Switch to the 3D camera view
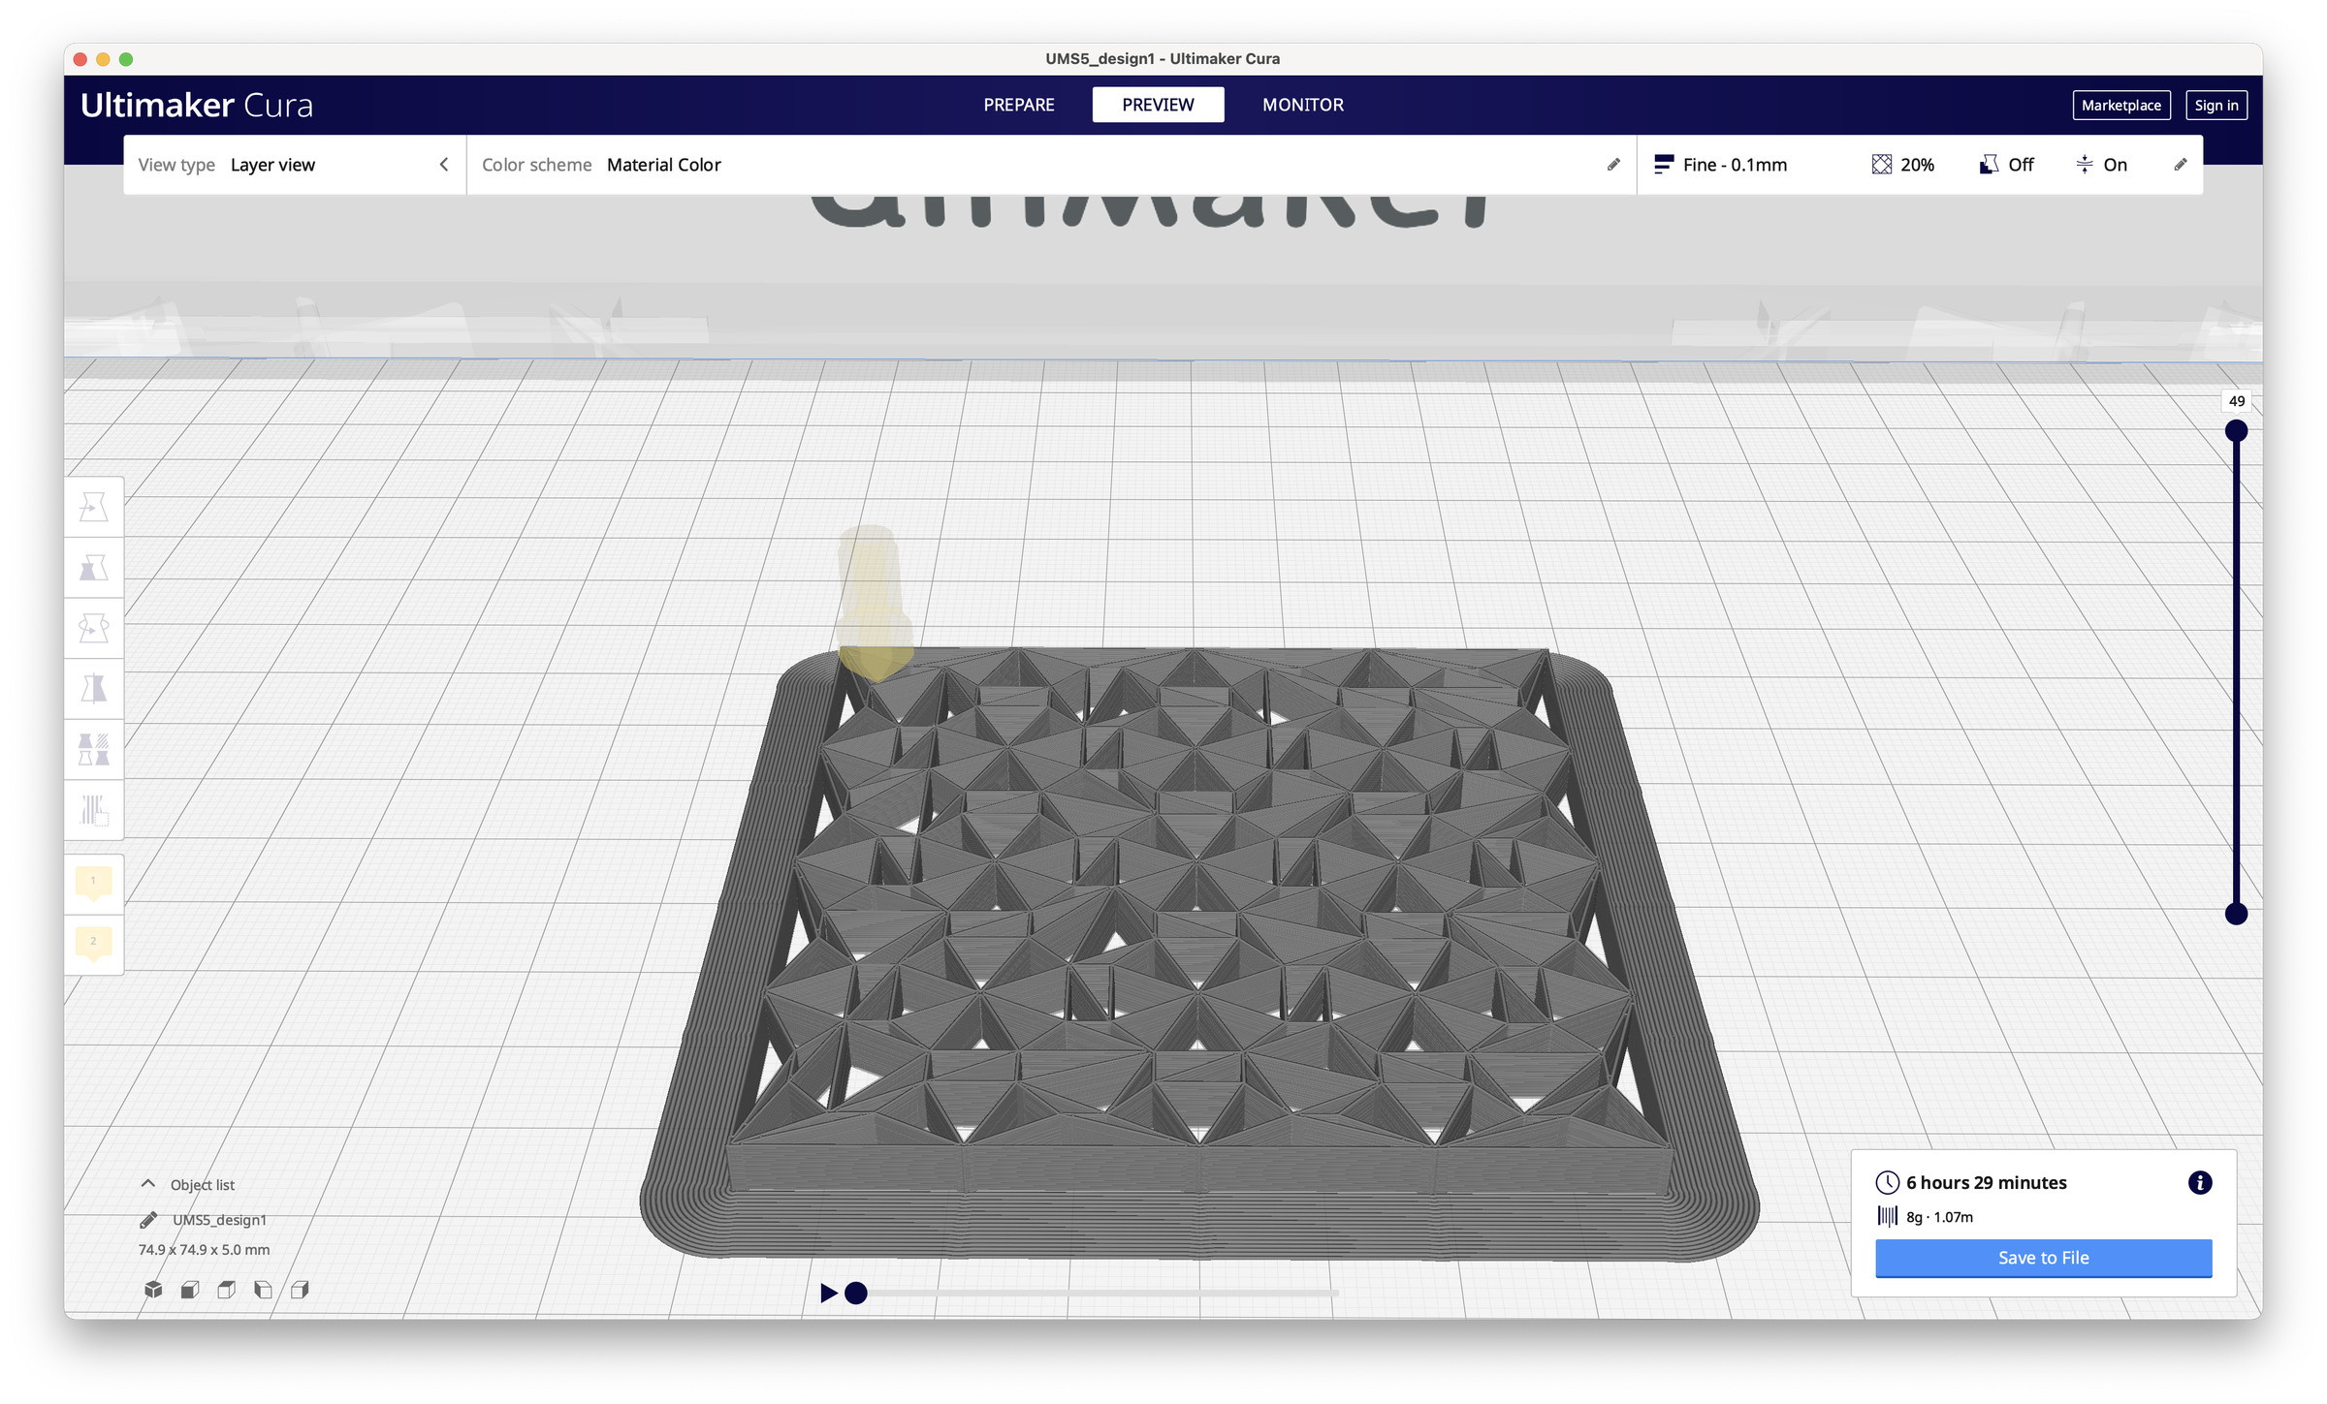The image size is (2327, 1404). [152, 1289]
